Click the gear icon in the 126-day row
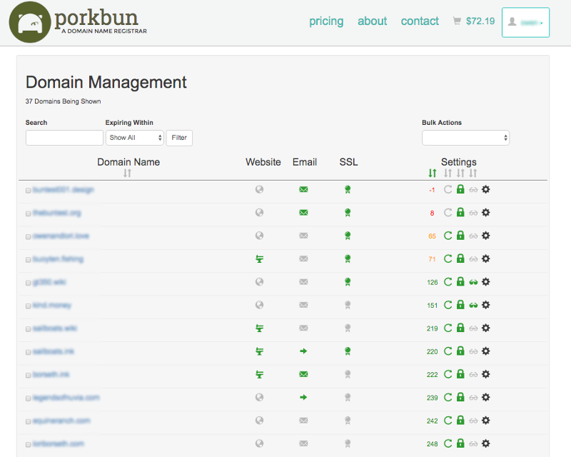The height and width of the screenshot is (457, 571). [x=486, y=282]
